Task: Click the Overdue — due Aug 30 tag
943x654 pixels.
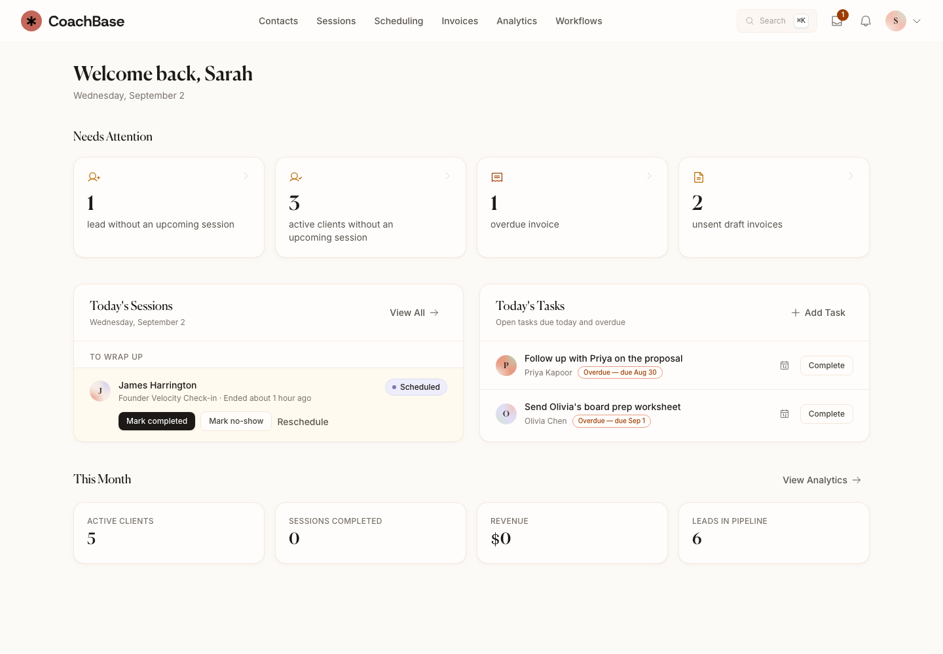Action: pos(620,373)
